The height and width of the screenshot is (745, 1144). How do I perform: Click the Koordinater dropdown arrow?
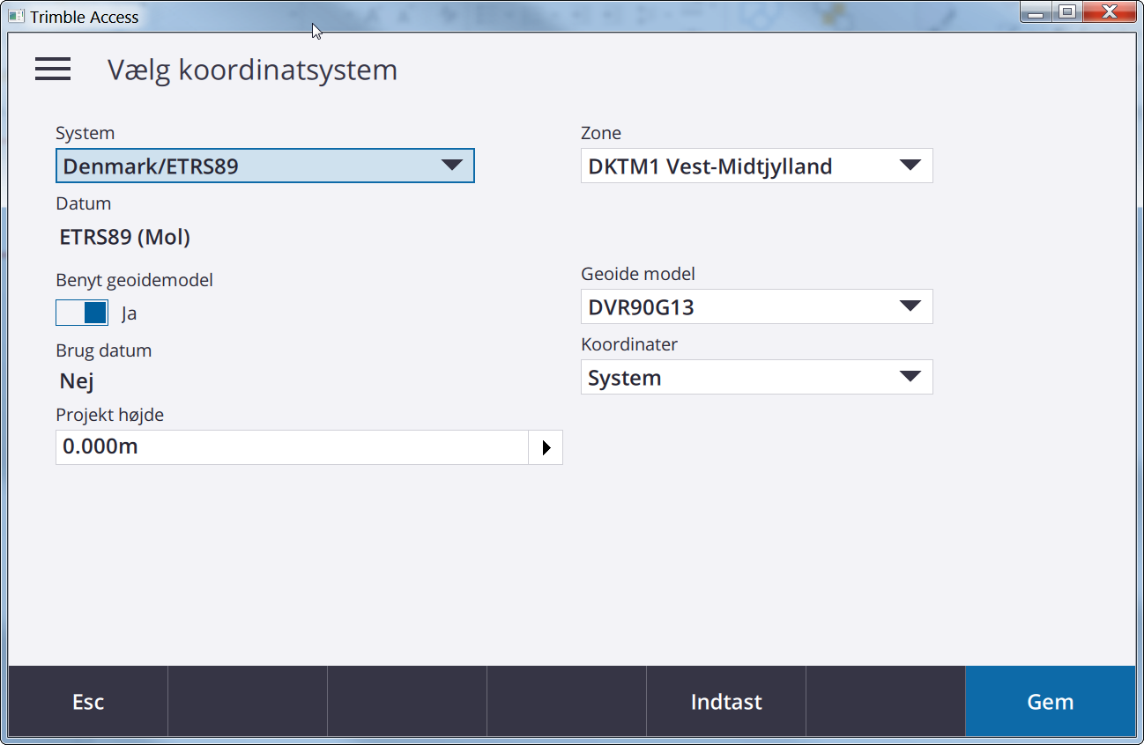(910, 377)
